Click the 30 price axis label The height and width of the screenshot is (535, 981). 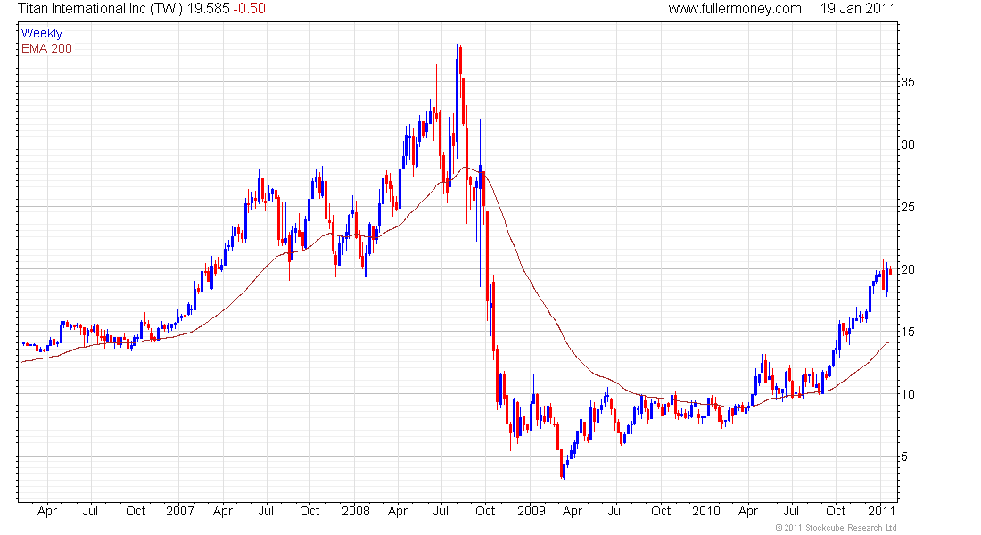pyautogui.click(x=908, y=144)
